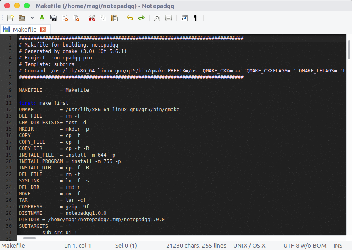The image size is (352, 250).
Task: Click the Save All floppy disks icon
Action: (53, 18)
